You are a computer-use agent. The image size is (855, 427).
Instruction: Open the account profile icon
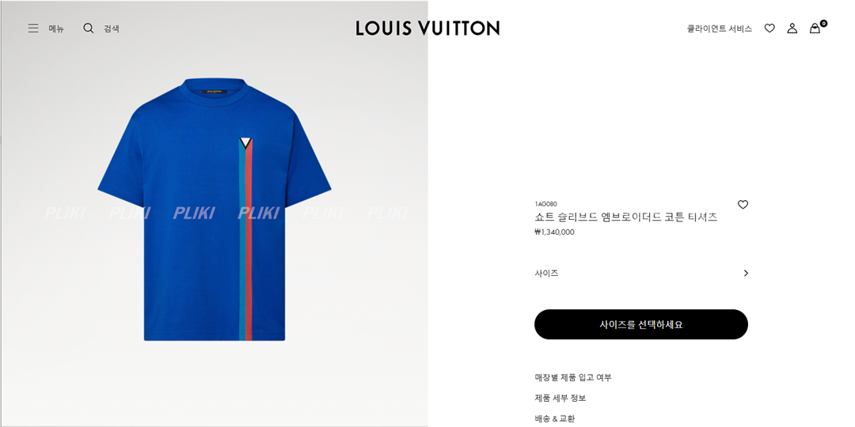(792, 28)
